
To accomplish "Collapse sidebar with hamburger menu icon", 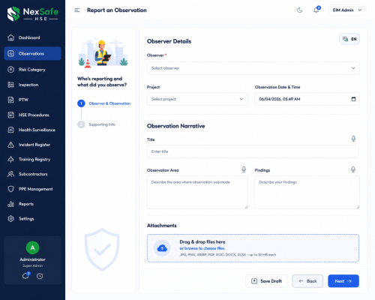I will click(77, 10).
